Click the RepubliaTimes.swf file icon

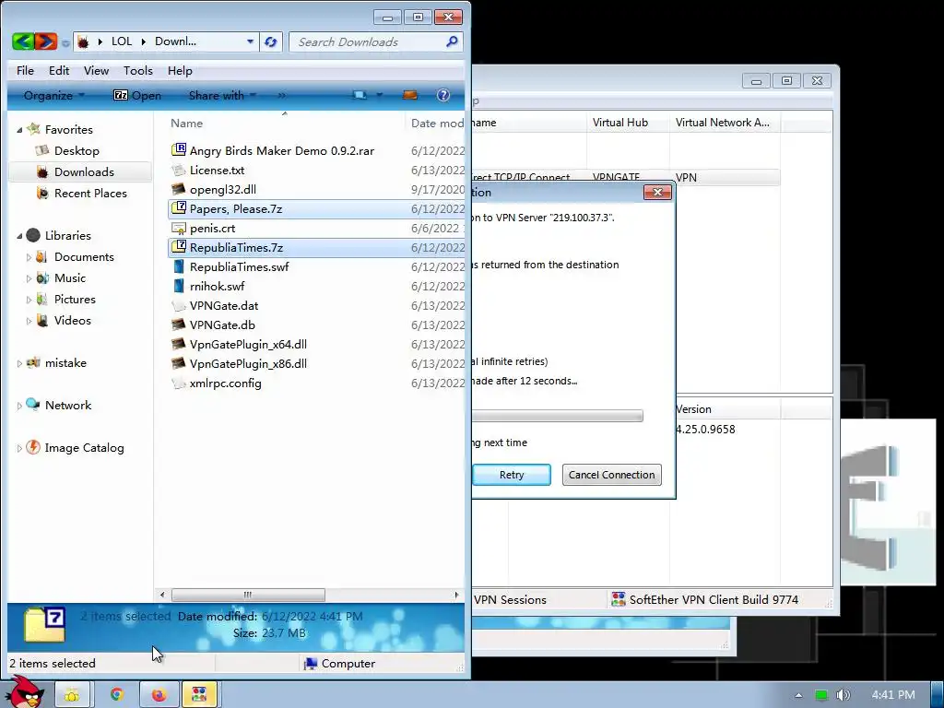coord(179,266)
